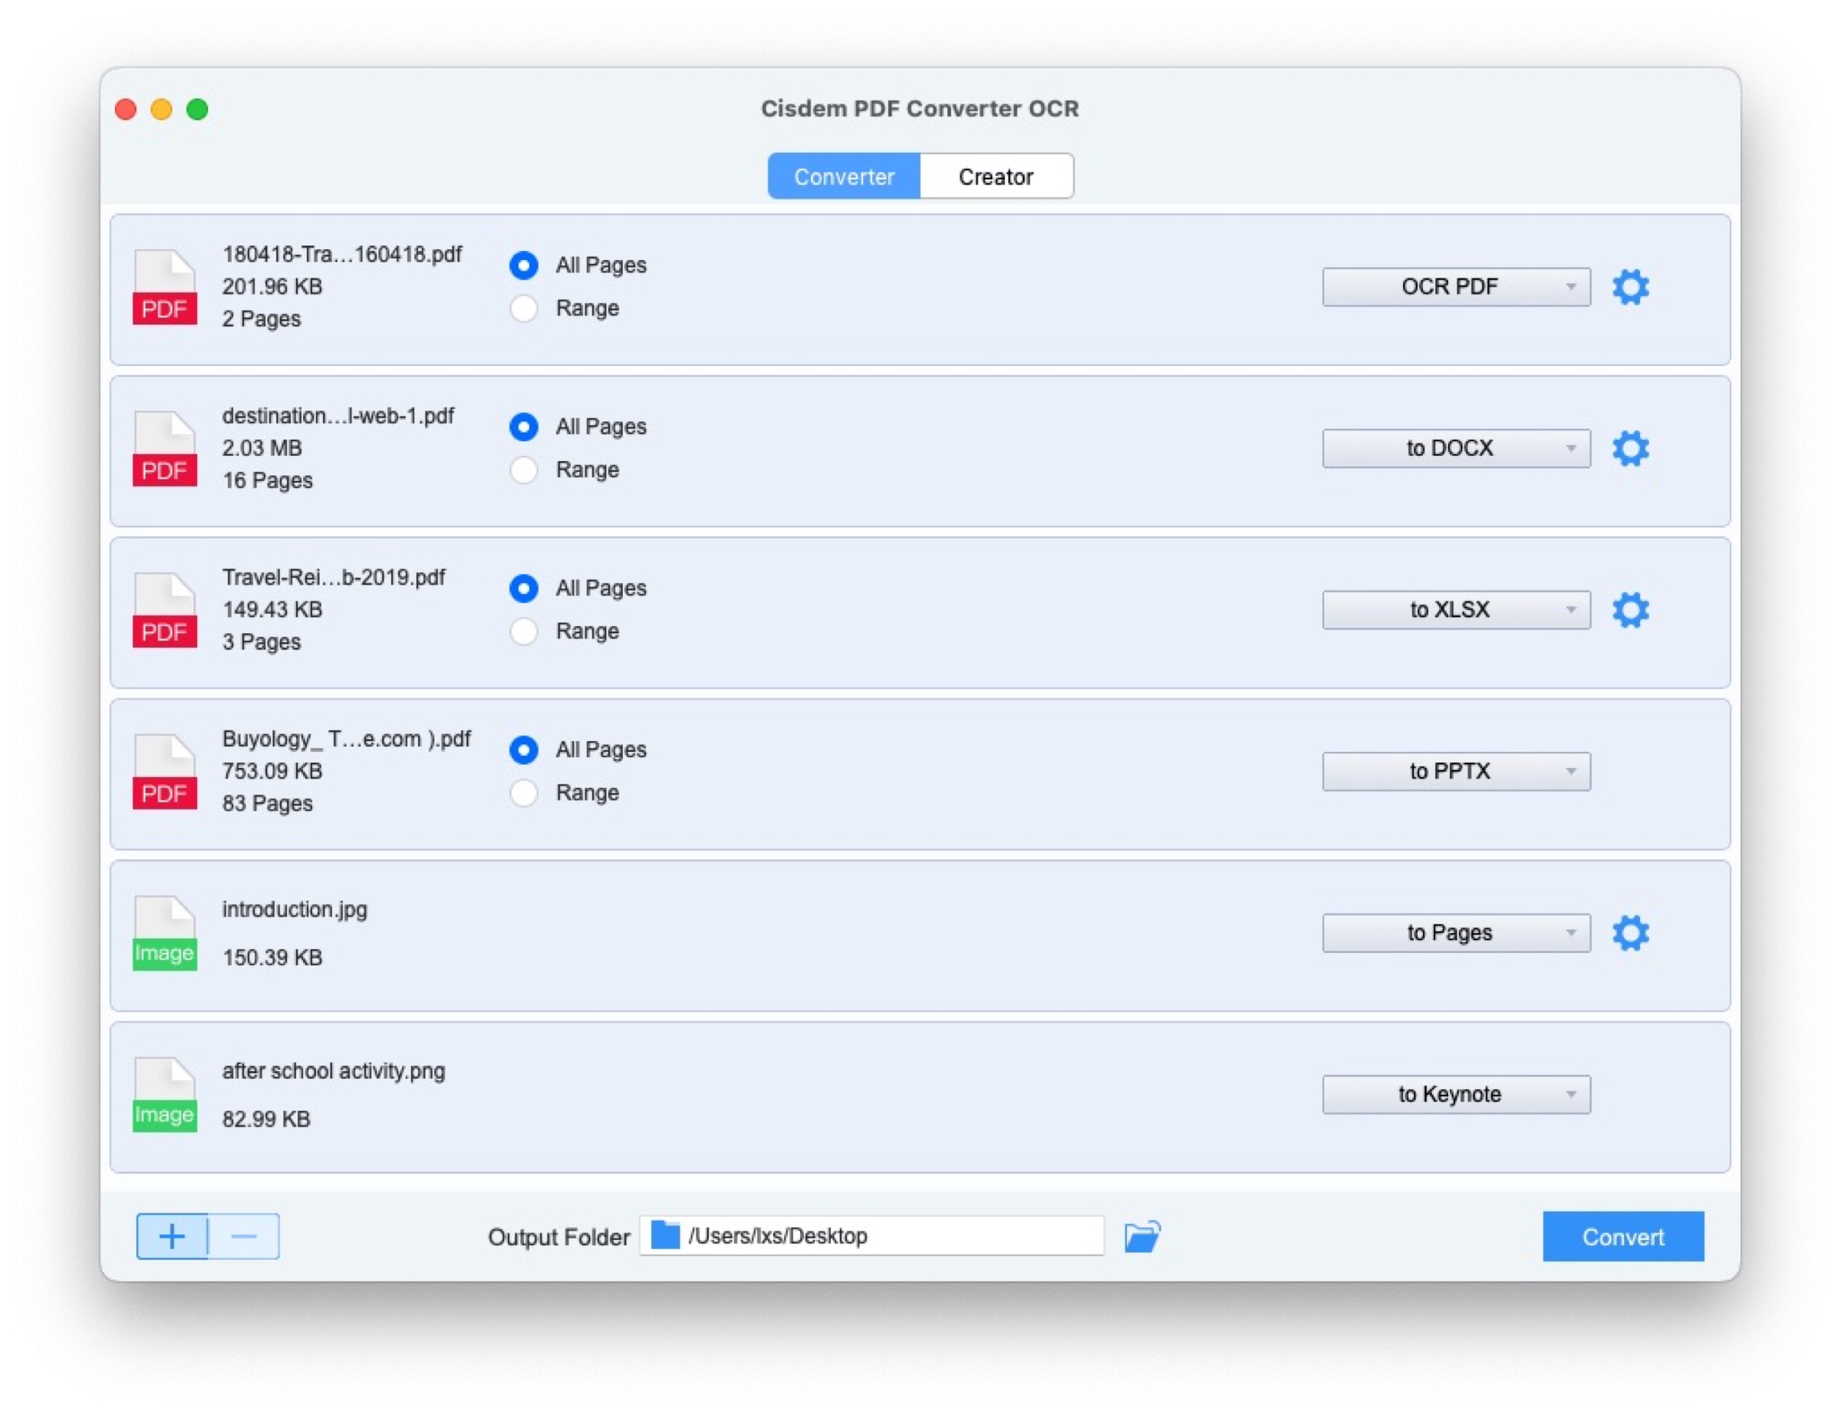Click the Convert button
Viewport: 1841px width, 1414px height.
(1622, 1237)
